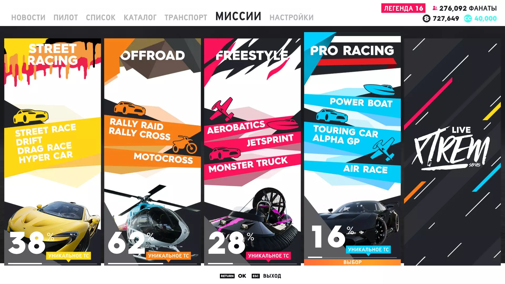Viewport: 505px width, 284px height.
Task: Open the Live Xtrem series card
Action: point(452,152)
